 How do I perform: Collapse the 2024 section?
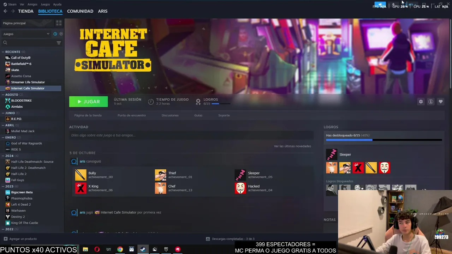[x=3, y=156]
